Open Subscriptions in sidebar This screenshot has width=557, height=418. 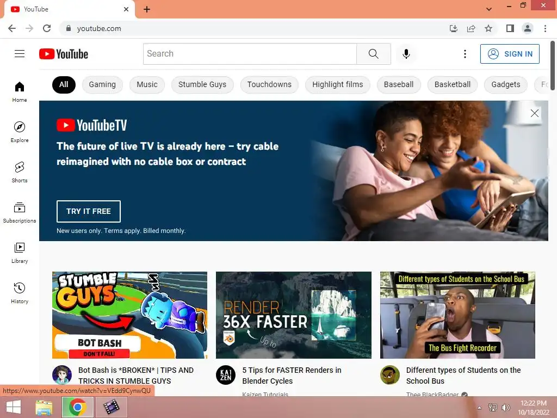click(x=20, y=212)
